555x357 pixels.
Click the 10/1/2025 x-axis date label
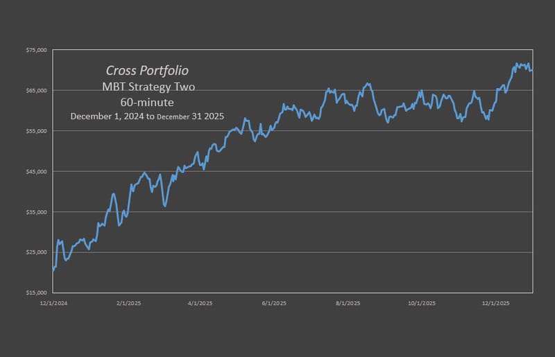(x=421, y=303)
